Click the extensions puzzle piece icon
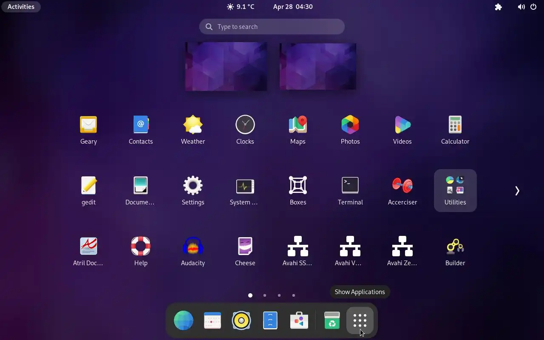 (x=499, y=7)
